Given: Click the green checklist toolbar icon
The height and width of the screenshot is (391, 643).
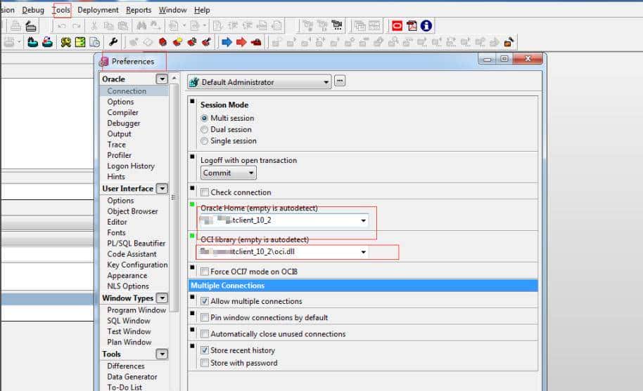Looking at the screenshot, I should click(x=80, y=42).
